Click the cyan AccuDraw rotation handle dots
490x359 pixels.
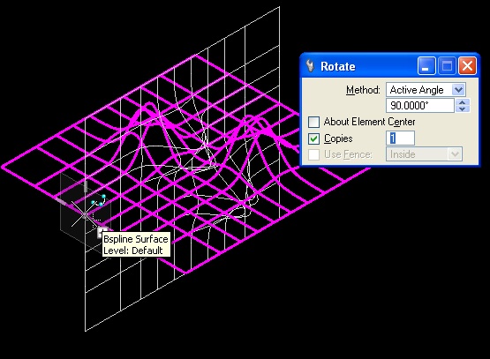(99, 201)
